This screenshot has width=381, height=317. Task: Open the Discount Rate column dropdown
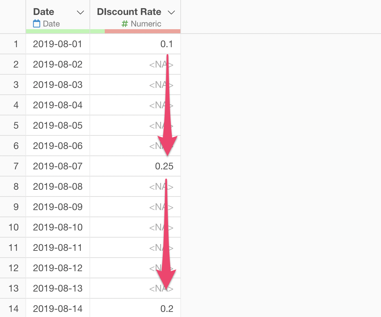click(171, 13)
